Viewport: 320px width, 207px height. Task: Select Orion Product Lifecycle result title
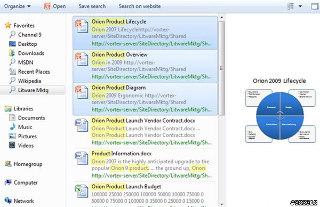(119, 21)
